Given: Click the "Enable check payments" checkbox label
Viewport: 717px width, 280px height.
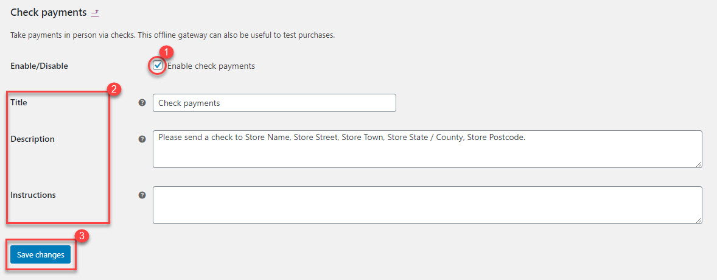Looking at the screenshot, I should click(211, 66).
